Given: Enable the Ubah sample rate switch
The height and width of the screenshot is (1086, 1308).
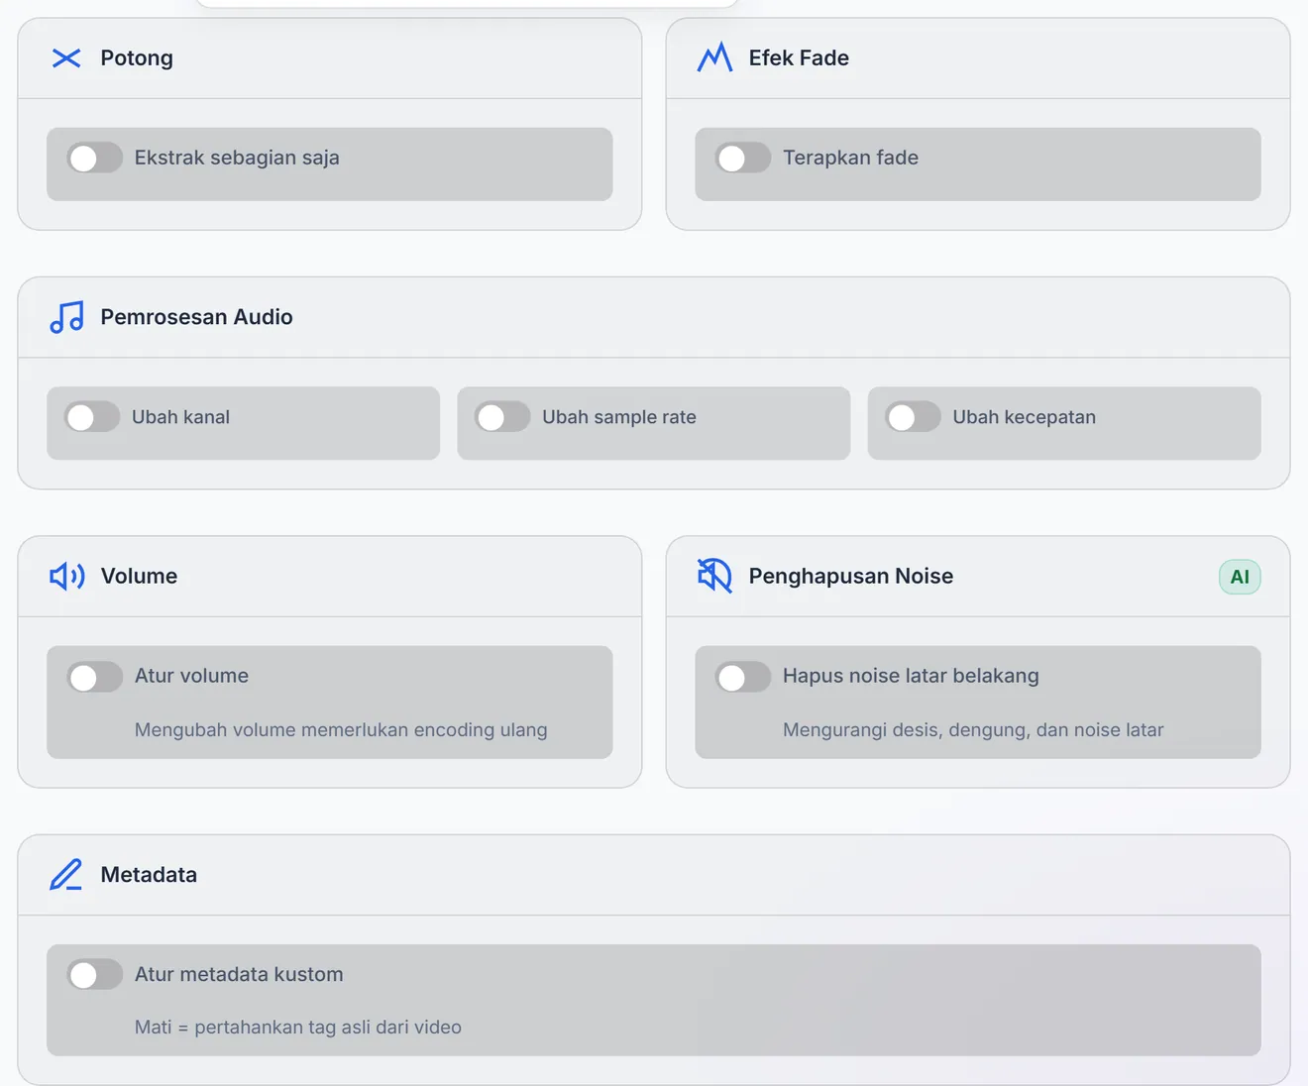Looking at the screenshot, I should tap(502, 417).
